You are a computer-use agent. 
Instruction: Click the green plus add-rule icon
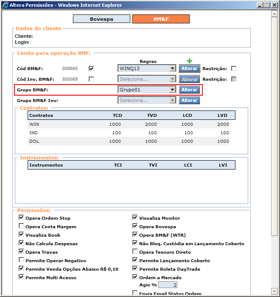(190, 61)
